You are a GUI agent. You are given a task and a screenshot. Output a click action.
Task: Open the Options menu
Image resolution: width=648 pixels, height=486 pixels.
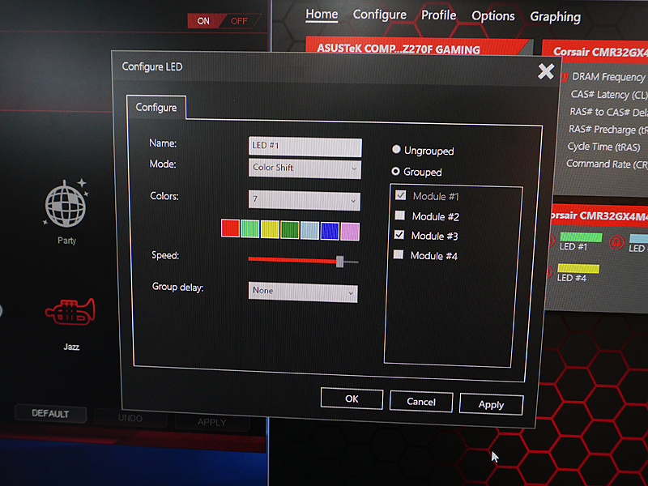pos(493,16)
